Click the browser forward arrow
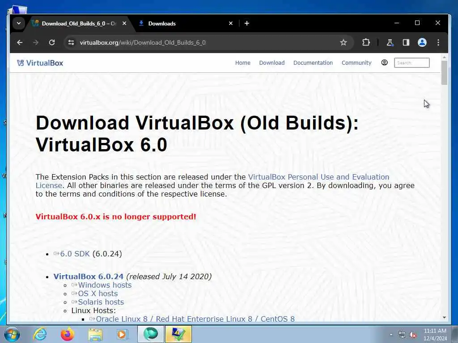The height and width of the screenshot is (343, 458). pyautogui.click(x=36, y=42)
